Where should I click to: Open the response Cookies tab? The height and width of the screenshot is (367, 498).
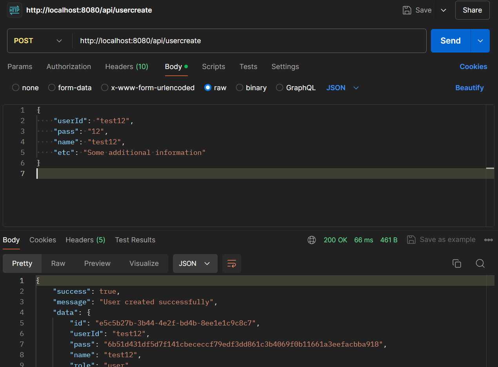coord(43,240)
